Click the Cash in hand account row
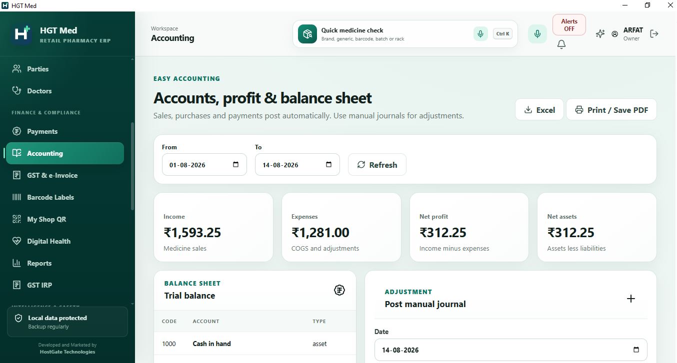Image resolution: width=677 pixels, height=363 pixels. [255, 344]
